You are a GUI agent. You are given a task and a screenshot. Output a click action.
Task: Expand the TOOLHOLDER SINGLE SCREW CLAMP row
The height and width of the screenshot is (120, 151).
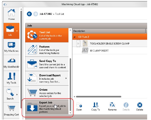coord(78,43)
